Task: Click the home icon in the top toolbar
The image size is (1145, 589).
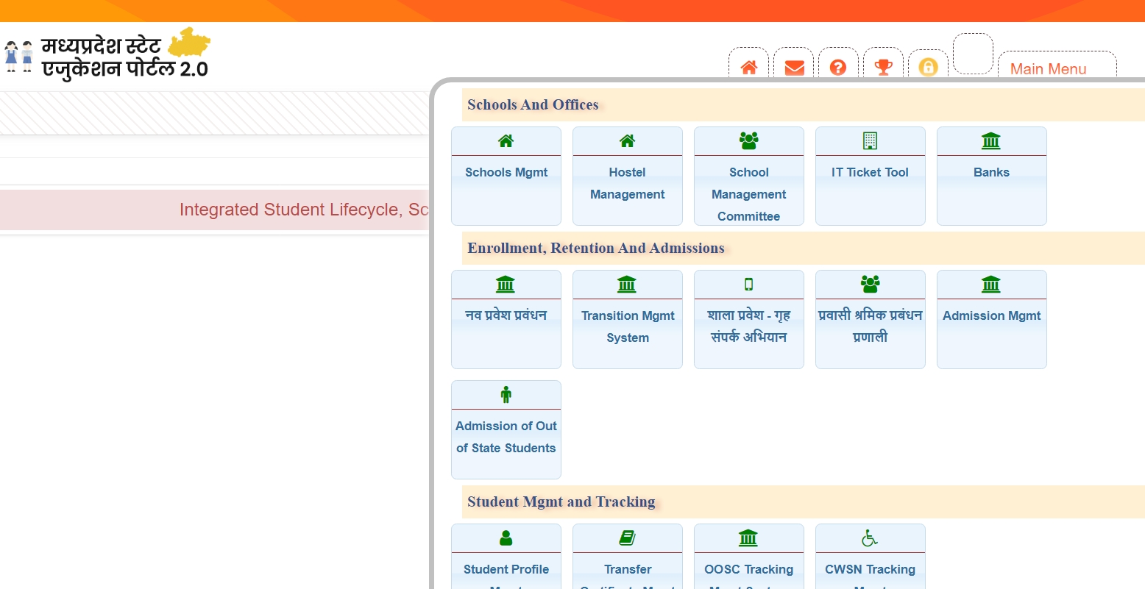Action: [x=748, y=68]
